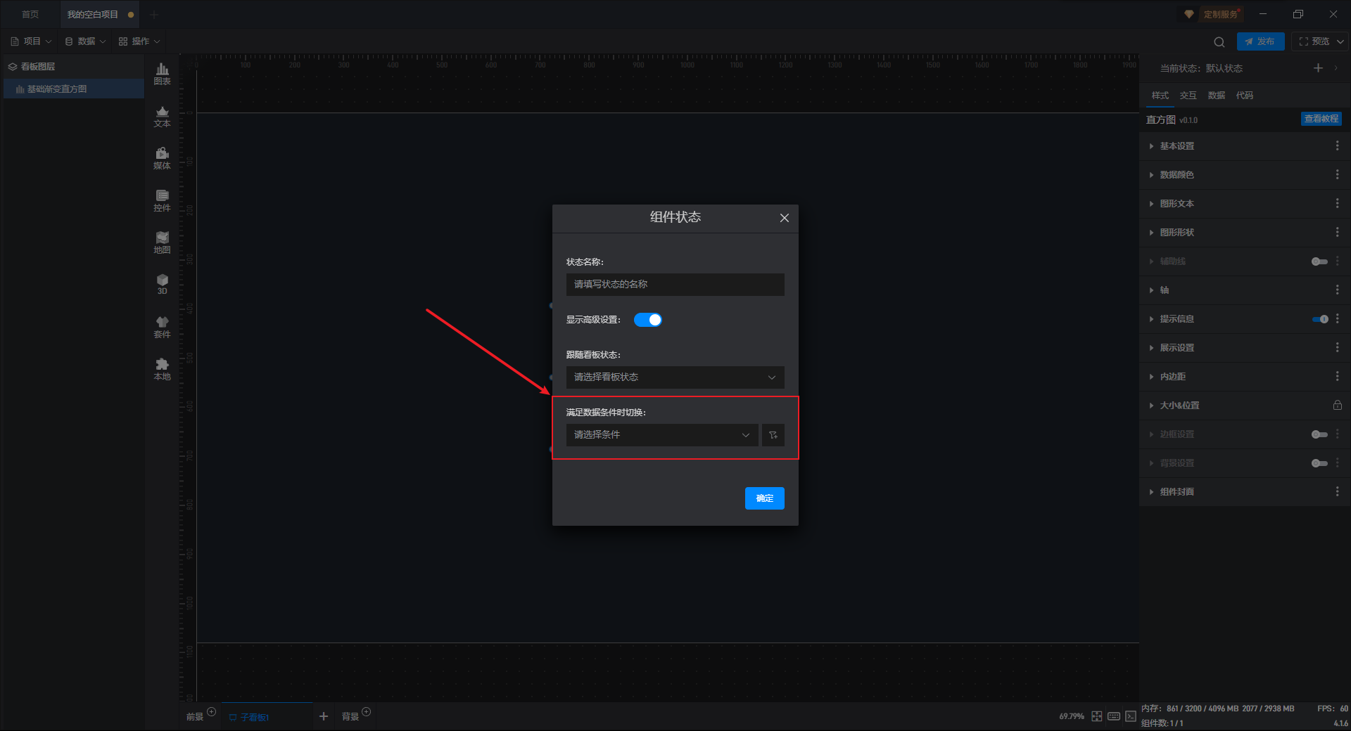Add a new state with plus icon
The height and width of the screenshot is (731, 1351).
coord(1318,68)
